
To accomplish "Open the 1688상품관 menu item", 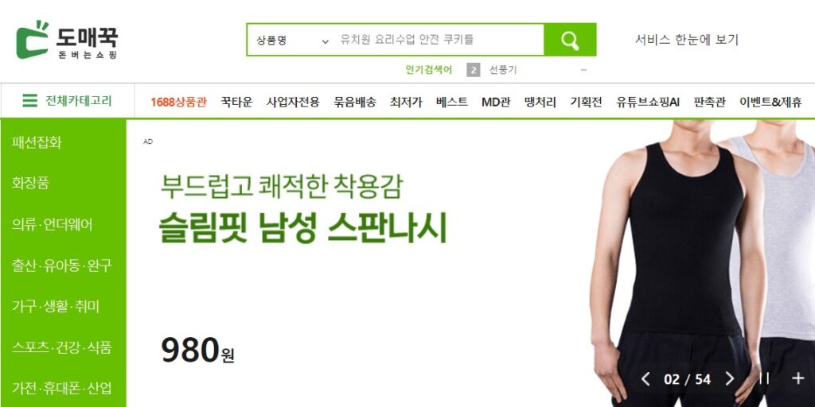I will 179,102.
